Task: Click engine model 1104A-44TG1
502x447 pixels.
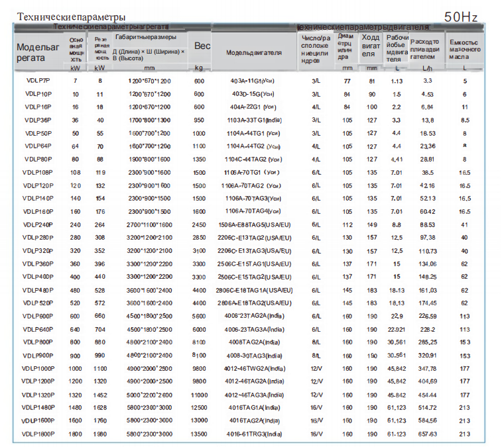Action: [x=253, y=133]
